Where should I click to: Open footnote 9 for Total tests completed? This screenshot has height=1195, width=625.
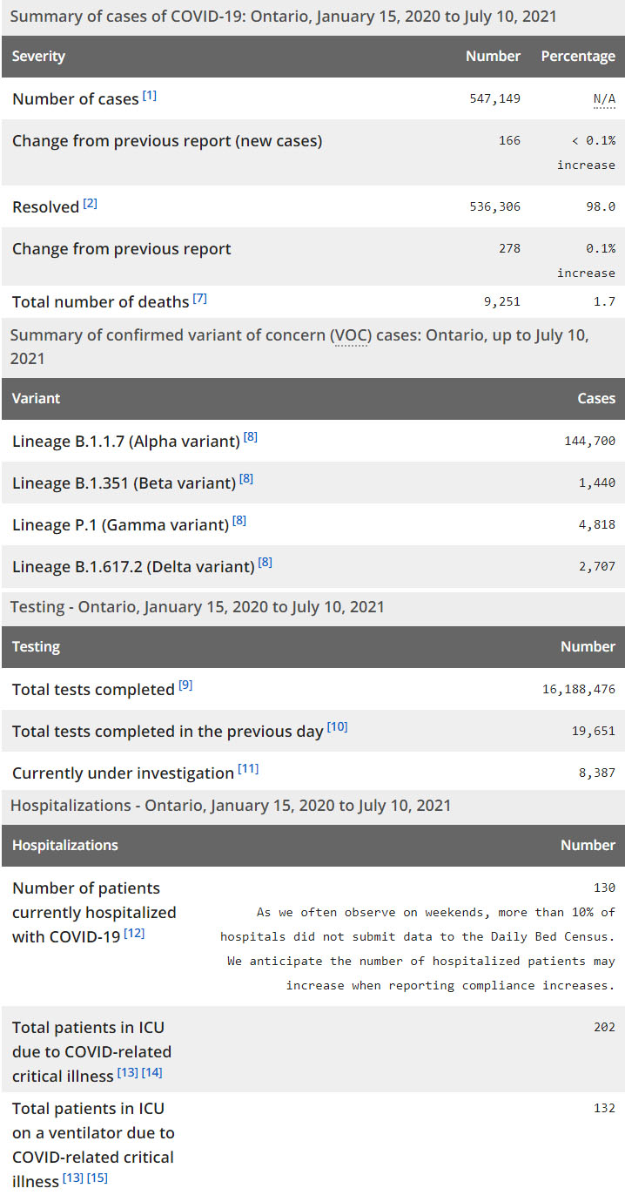[x=185, y=685]
